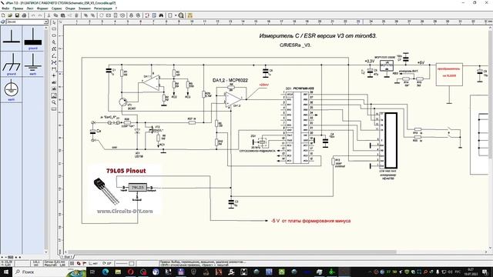Open the Файл menu
493x277 pixels.
(x=5, y=8)
